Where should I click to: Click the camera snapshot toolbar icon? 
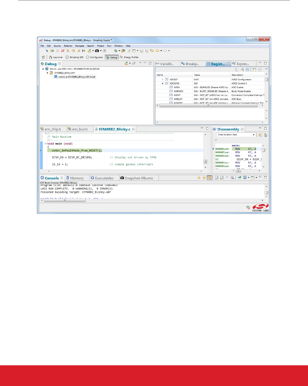97,51
